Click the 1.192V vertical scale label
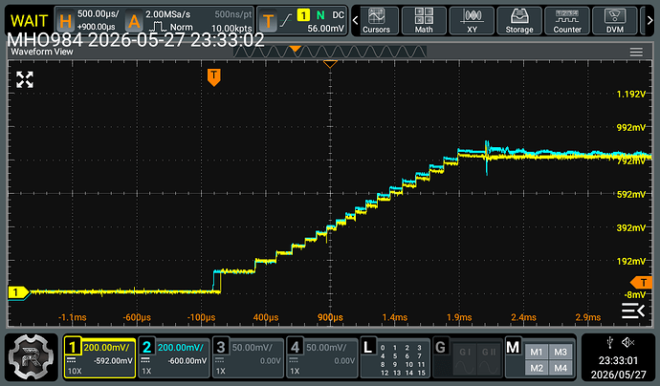660x386 pixels. pos(630,95)
